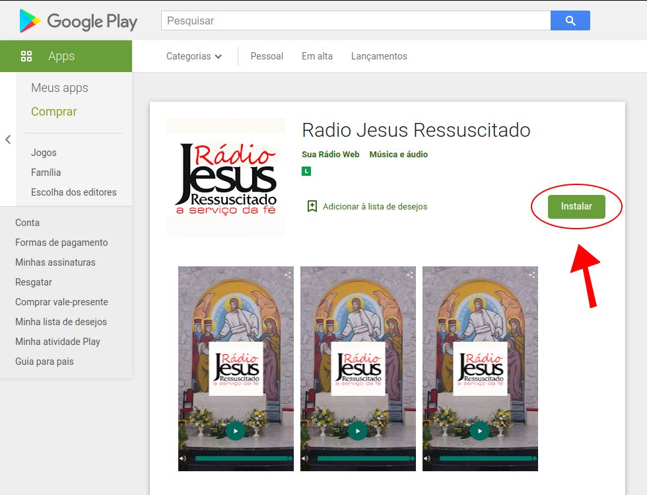
Task: Click the Apps grid icon
Action: [26, 56]
